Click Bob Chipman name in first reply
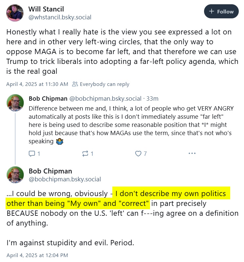This screenshot has width=244, height=262. [x=48, y=99]
